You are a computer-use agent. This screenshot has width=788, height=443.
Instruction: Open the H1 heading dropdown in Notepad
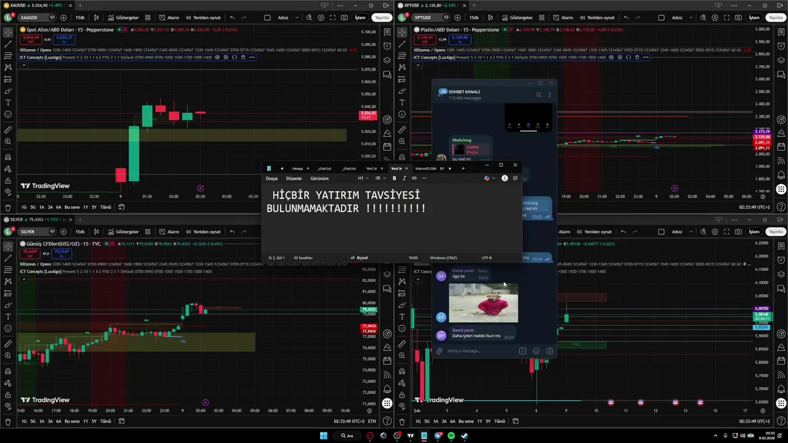coord(363,178)
